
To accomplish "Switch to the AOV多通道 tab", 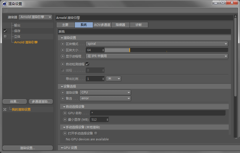I will [102, 25].
